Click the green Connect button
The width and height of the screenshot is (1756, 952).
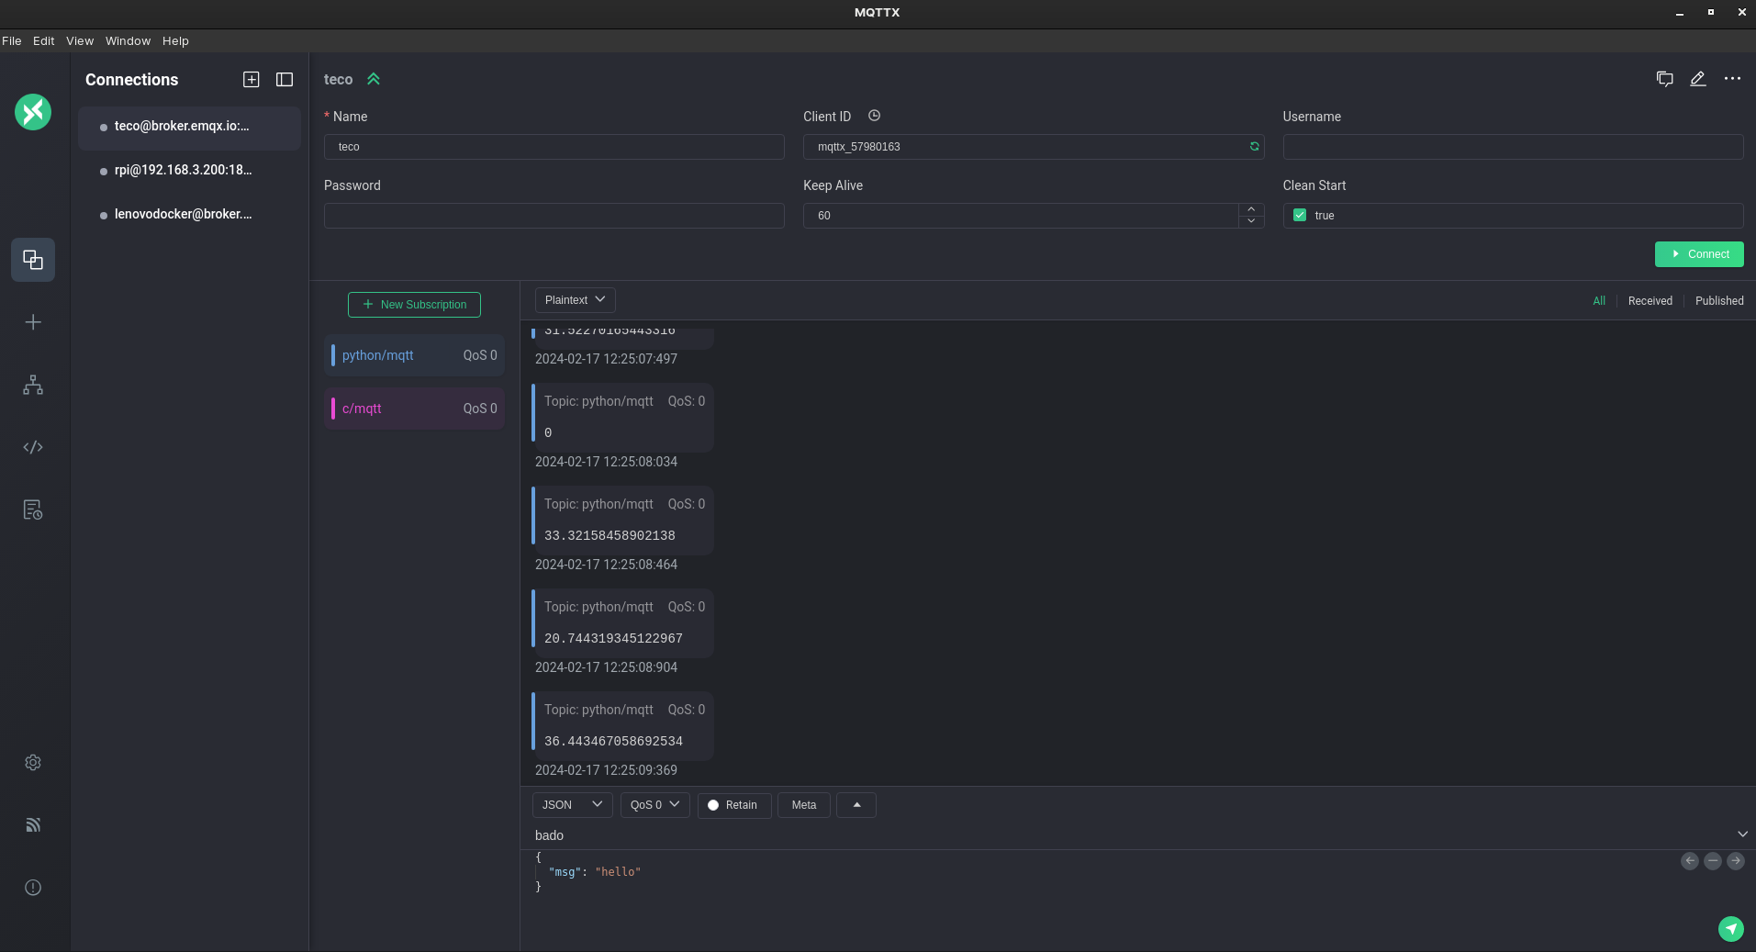click(1699, 254)
